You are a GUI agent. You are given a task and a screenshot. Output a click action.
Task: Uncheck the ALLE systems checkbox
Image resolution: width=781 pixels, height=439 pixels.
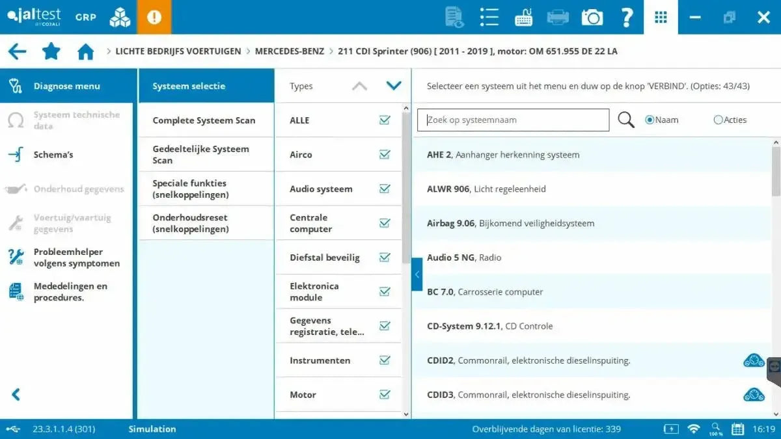(x=384, y=120)
